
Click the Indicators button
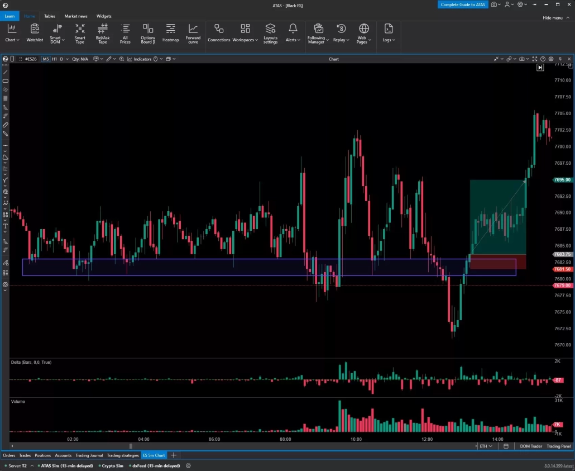coord(140,59)
